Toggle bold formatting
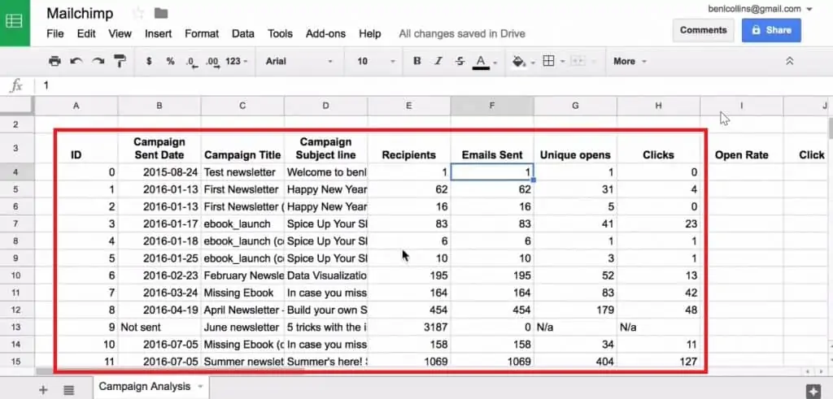The width and height of the screenshot is (833, 399). click(417, 61)
